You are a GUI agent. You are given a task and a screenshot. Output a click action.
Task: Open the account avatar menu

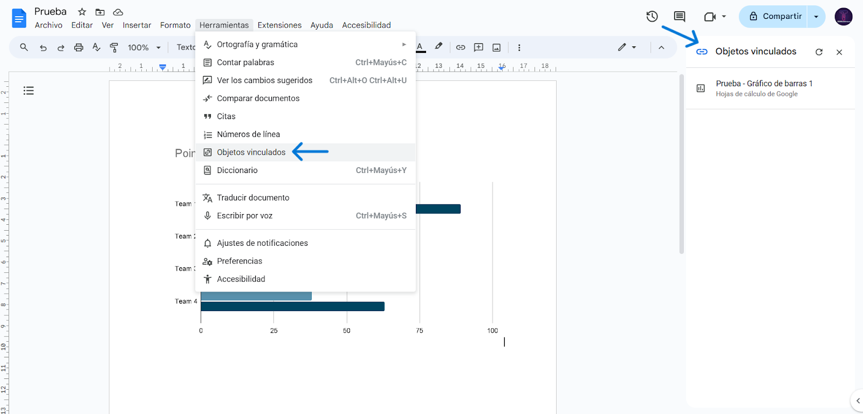(844, 17)
